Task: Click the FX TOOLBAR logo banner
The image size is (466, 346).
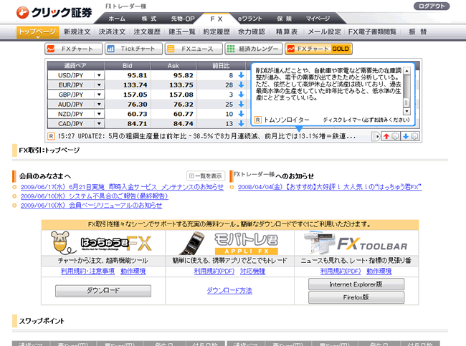Action: point(356,243)
